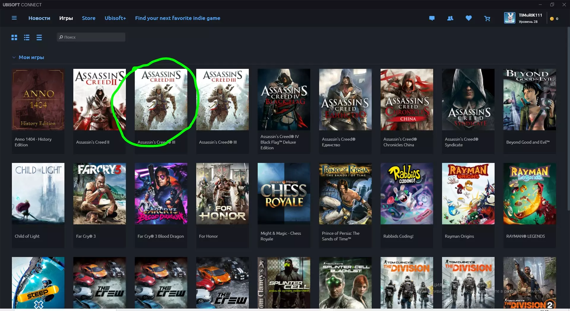This screenshot has height=311, width=570.
Task: Open the Prince of Persia Sands of Time cover
Action: [345, 193]
